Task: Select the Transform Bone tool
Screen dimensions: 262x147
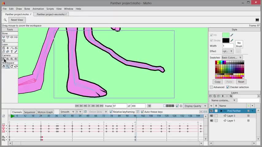Action: pos(8,37)
